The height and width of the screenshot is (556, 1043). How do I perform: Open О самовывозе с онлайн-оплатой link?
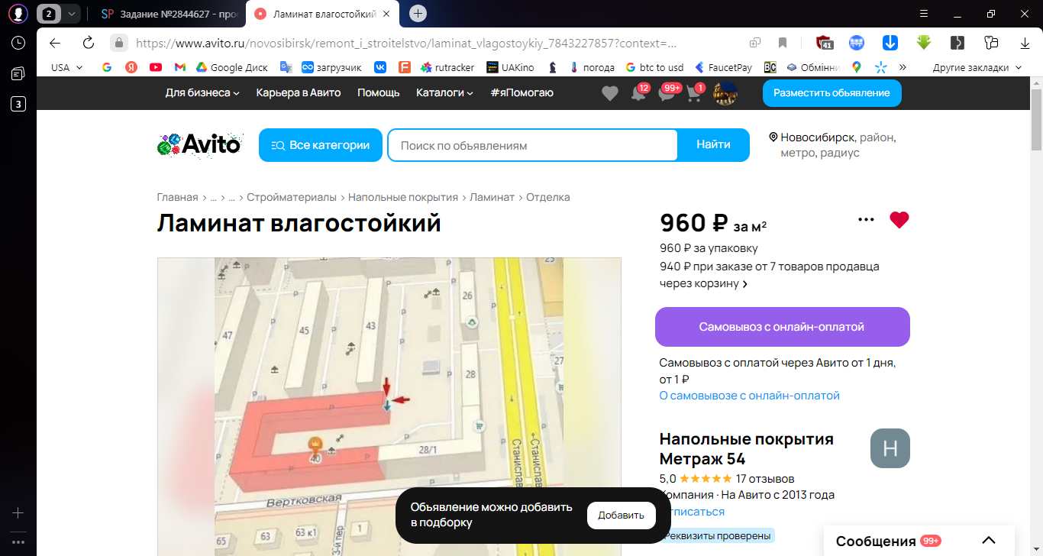[x=750, y=396]
